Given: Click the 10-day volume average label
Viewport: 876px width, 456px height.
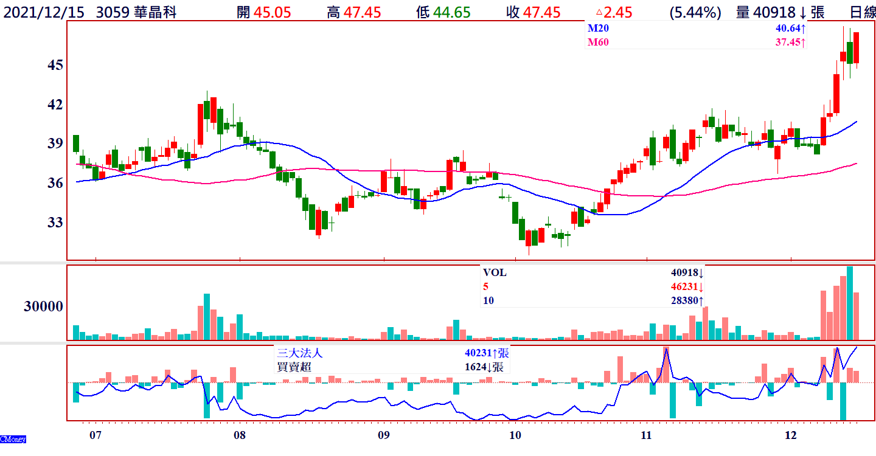Looking at the screenshot, I should coord(488,300).
